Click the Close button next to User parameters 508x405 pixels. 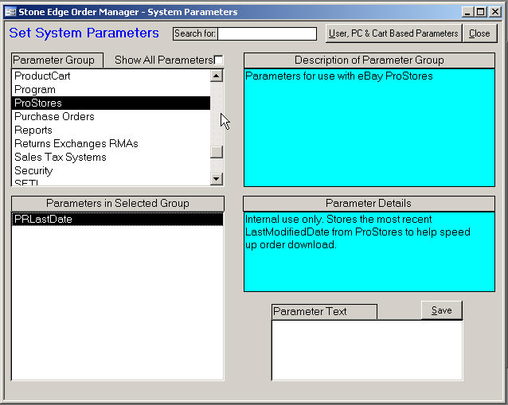(x=479, y=33)
